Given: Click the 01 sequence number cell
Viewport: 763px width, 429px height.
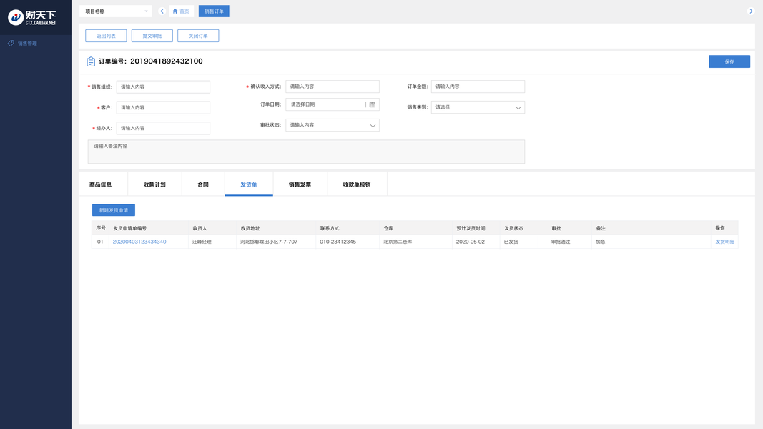Looking at the screenshot, I should [x=99, y=242].
